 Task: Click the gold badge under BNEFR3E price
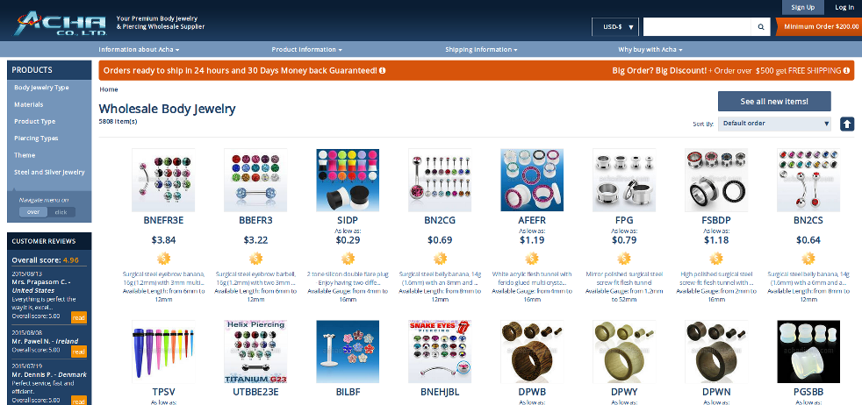pyautogui.click(x=163, y=258)
